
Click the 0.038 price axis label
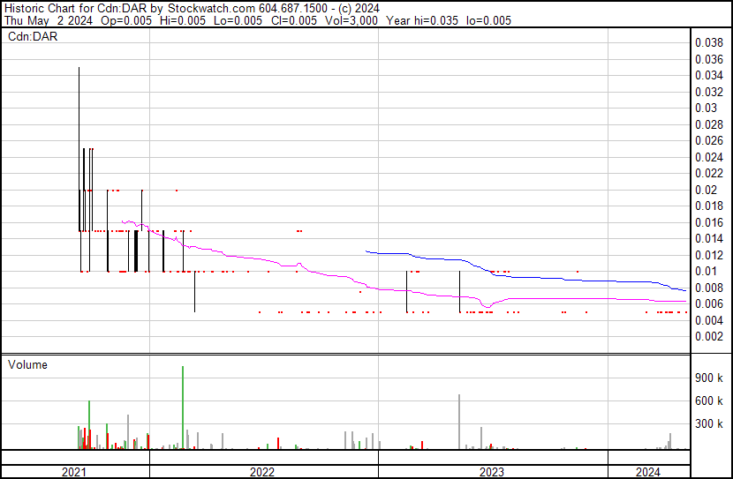[x=709, y=42]
